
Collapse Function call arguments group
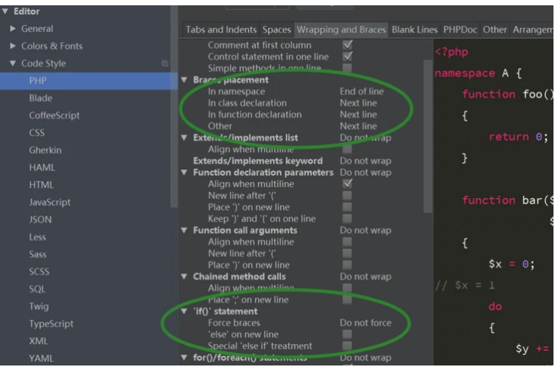(x=184, y=230)
